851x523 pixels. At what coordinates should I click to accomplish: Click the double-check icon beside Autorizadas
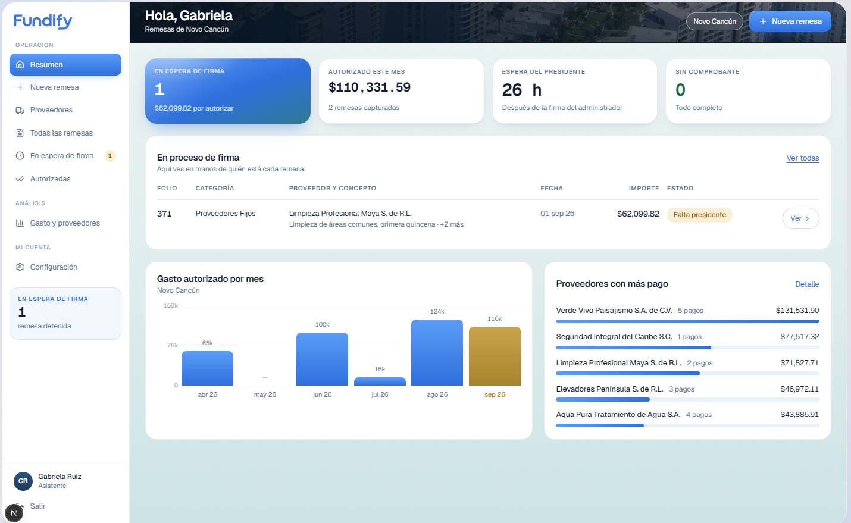click(20, 179)
